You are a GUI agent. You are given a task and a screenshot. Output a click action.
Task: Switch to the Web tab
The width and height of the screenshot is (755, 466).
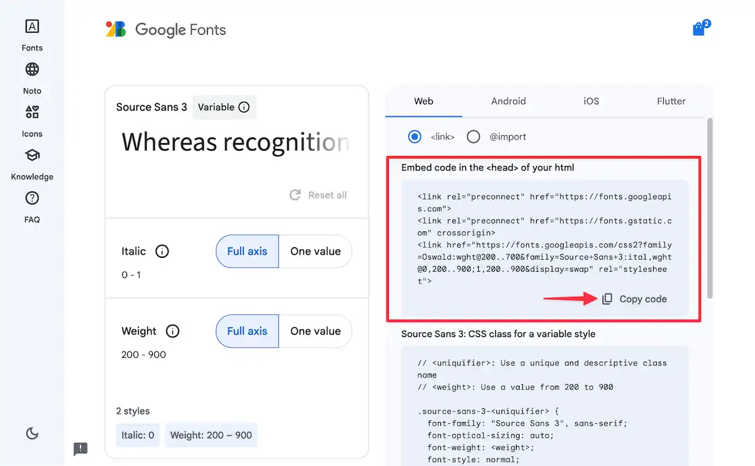click(423, 101)
